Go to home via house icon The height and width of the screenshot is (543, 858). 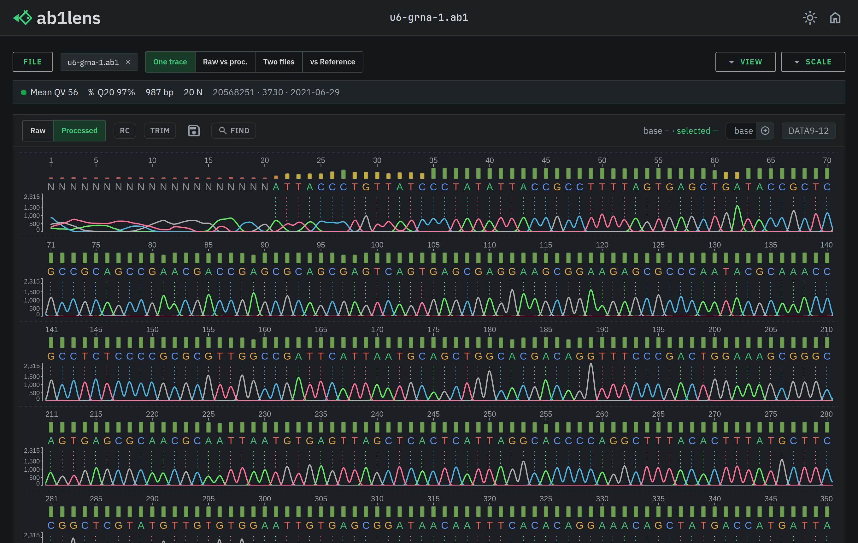835,18
